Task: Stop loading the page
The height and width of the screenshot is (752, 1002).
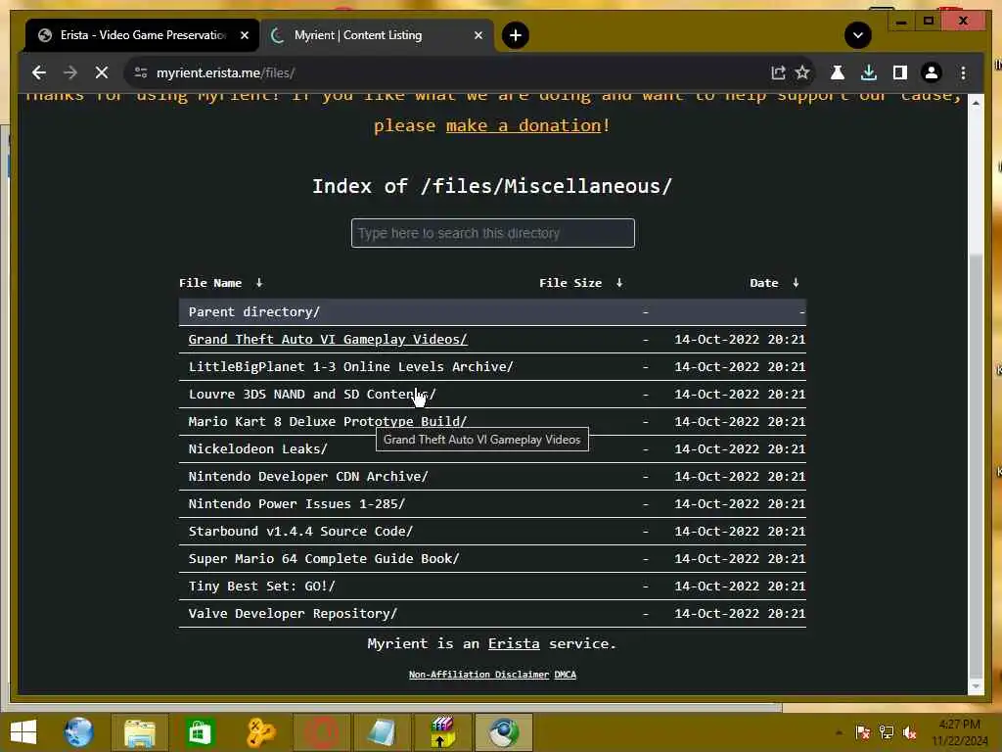Action: click(102, 72)
